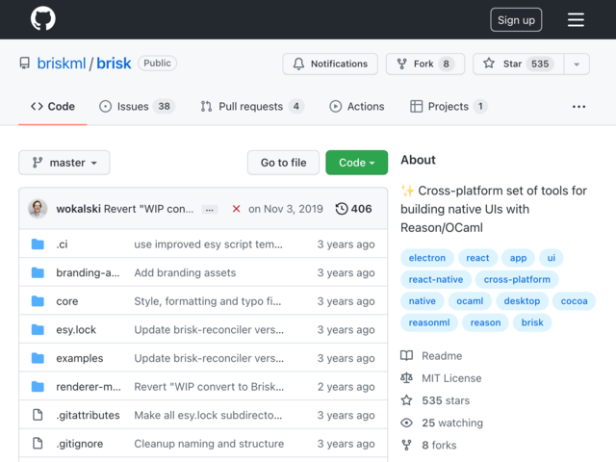Click the core folder icon
The width and height of the screenshot is (616, 462).
[x=38, y=301]
